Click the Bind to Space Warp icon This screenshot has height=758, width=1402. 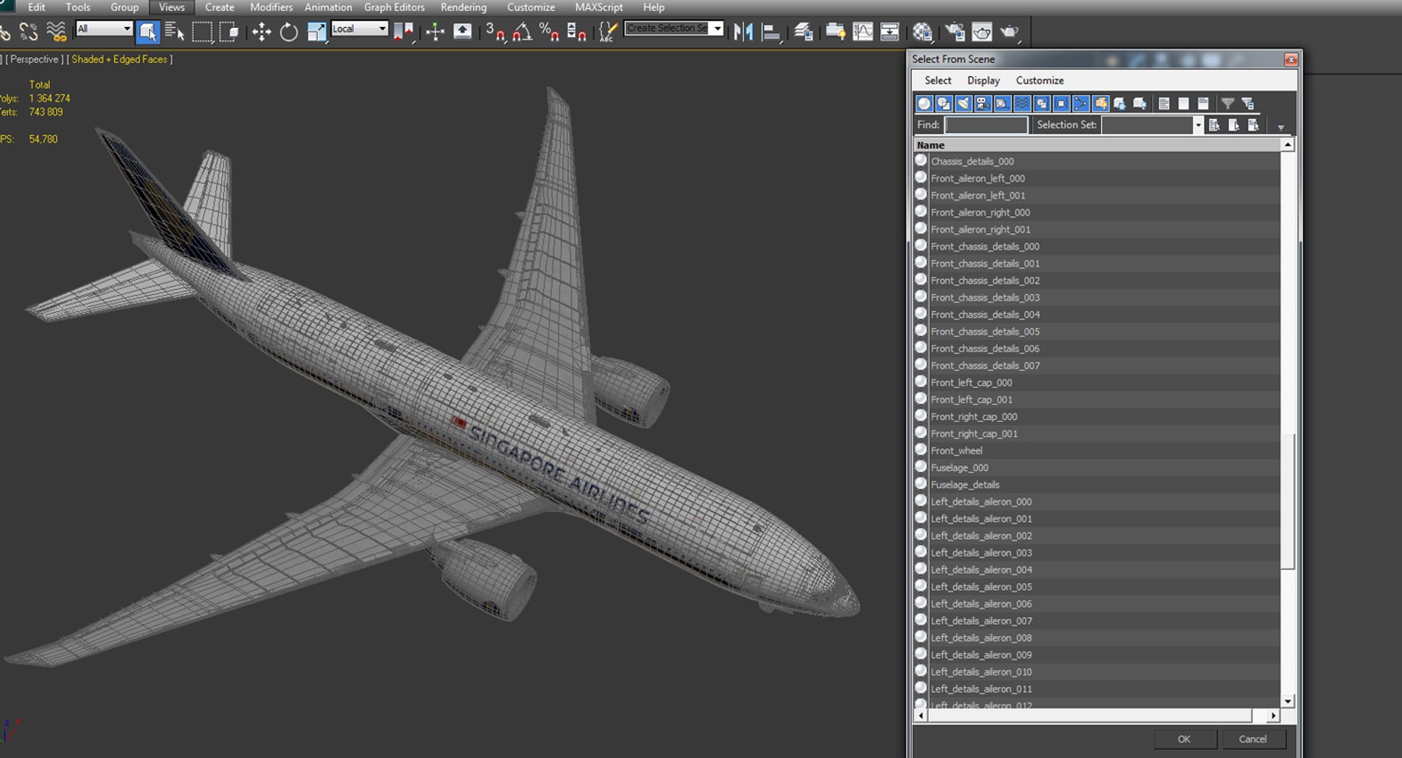pyautogui.click(x=56, y=31)
